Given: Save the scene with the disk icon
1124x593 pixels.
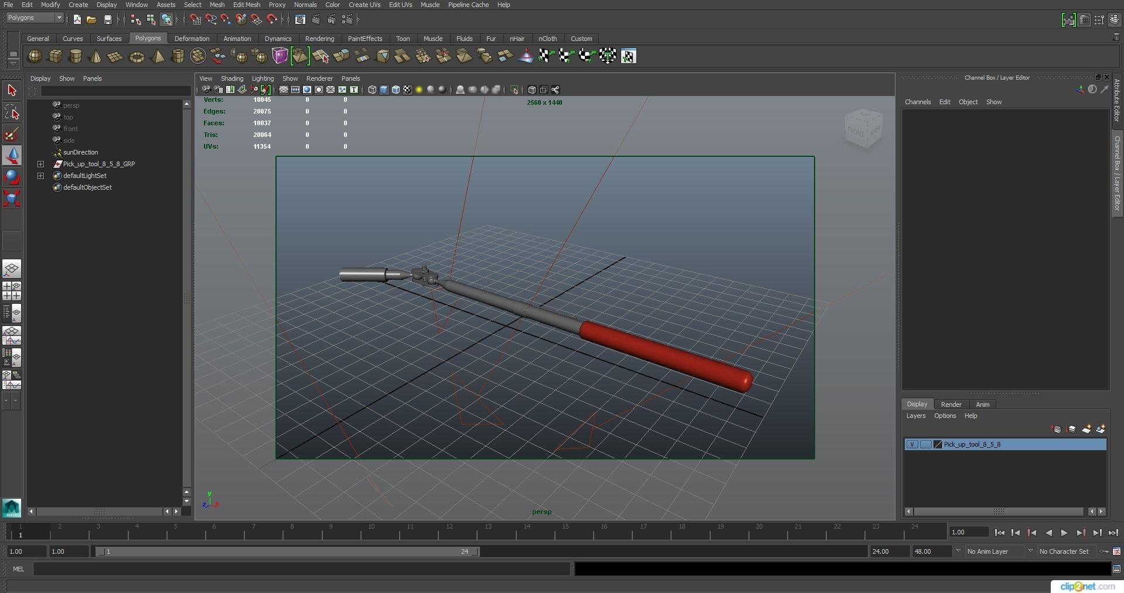Looking at the screenshot, I should pyautogui.click(x=107, y=19).
